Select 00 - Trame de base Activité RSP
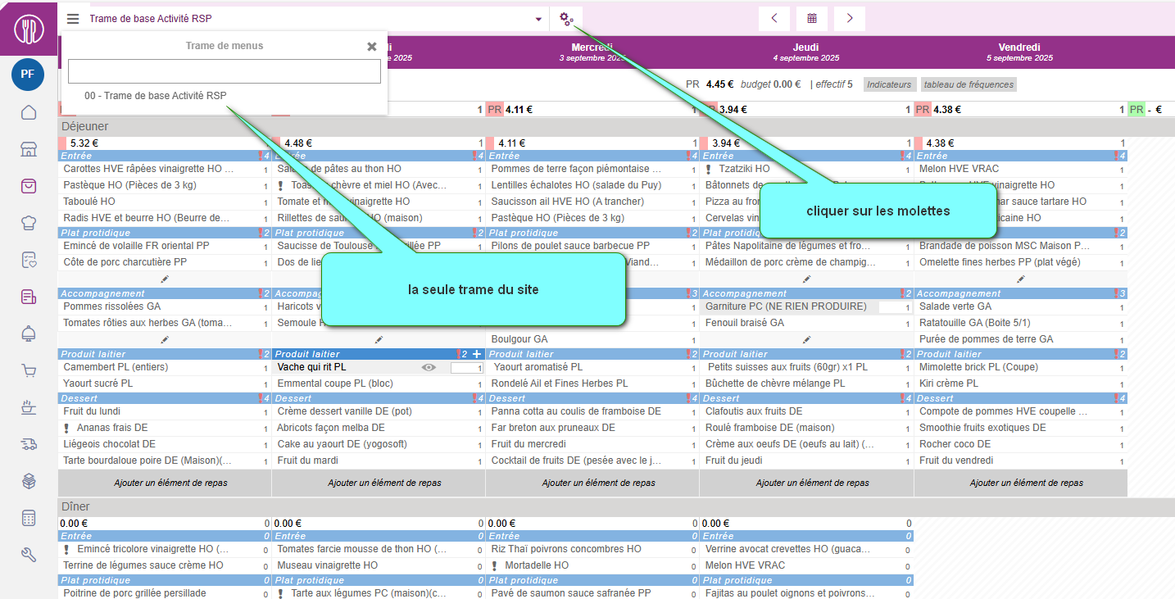1175x599 pixels. [x=156, y=96]
